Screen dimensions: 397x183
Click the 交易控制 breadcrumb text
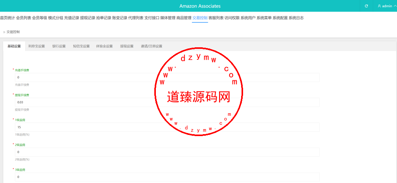pos(13,32)
